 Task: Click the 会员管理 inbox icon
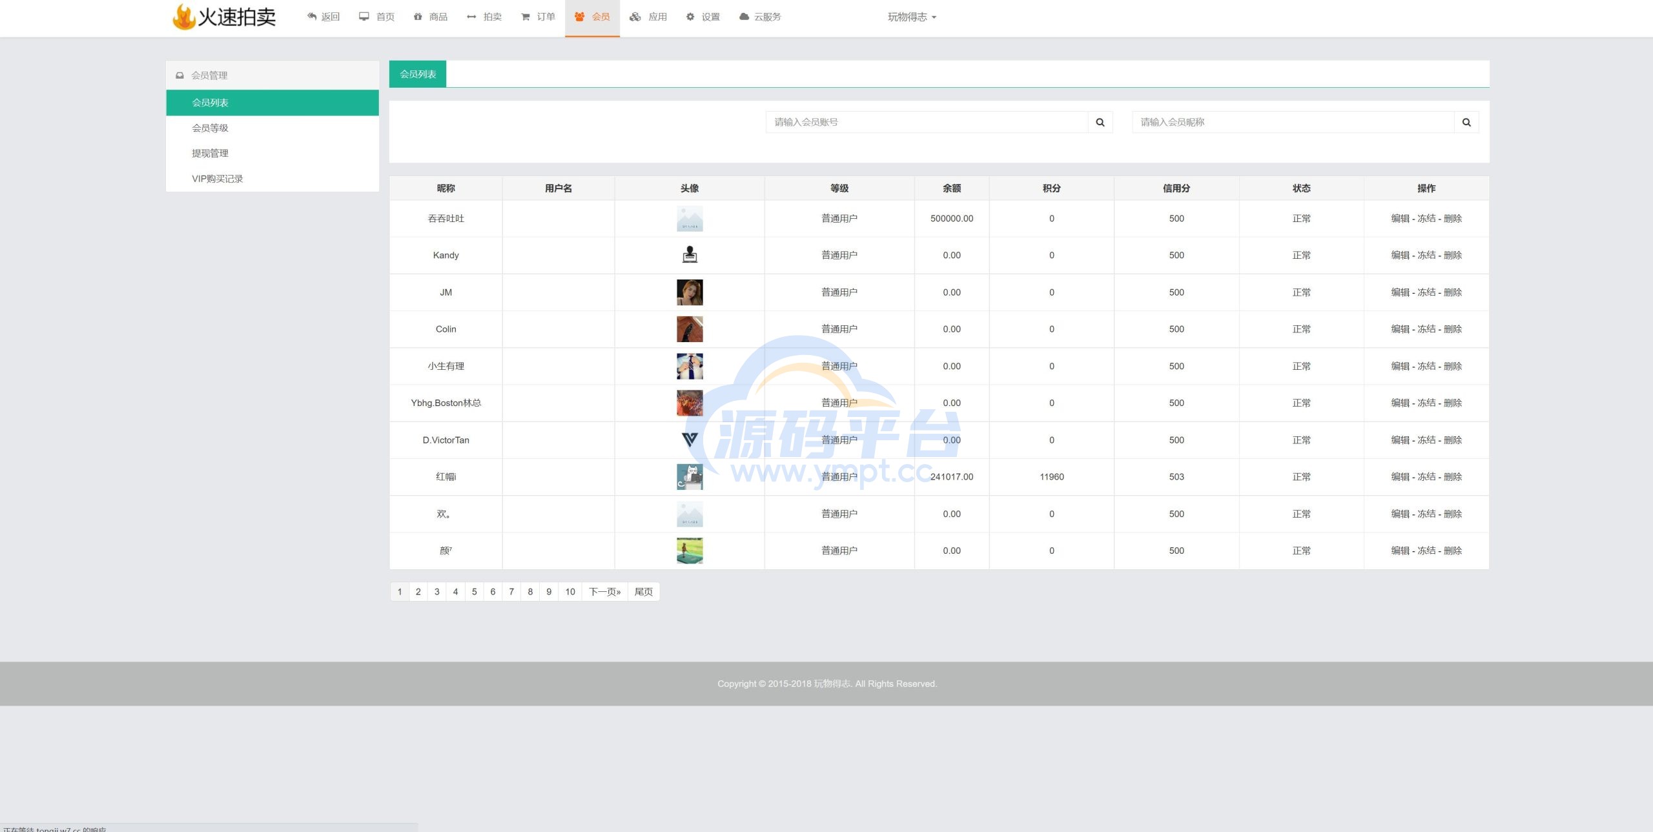180,76
